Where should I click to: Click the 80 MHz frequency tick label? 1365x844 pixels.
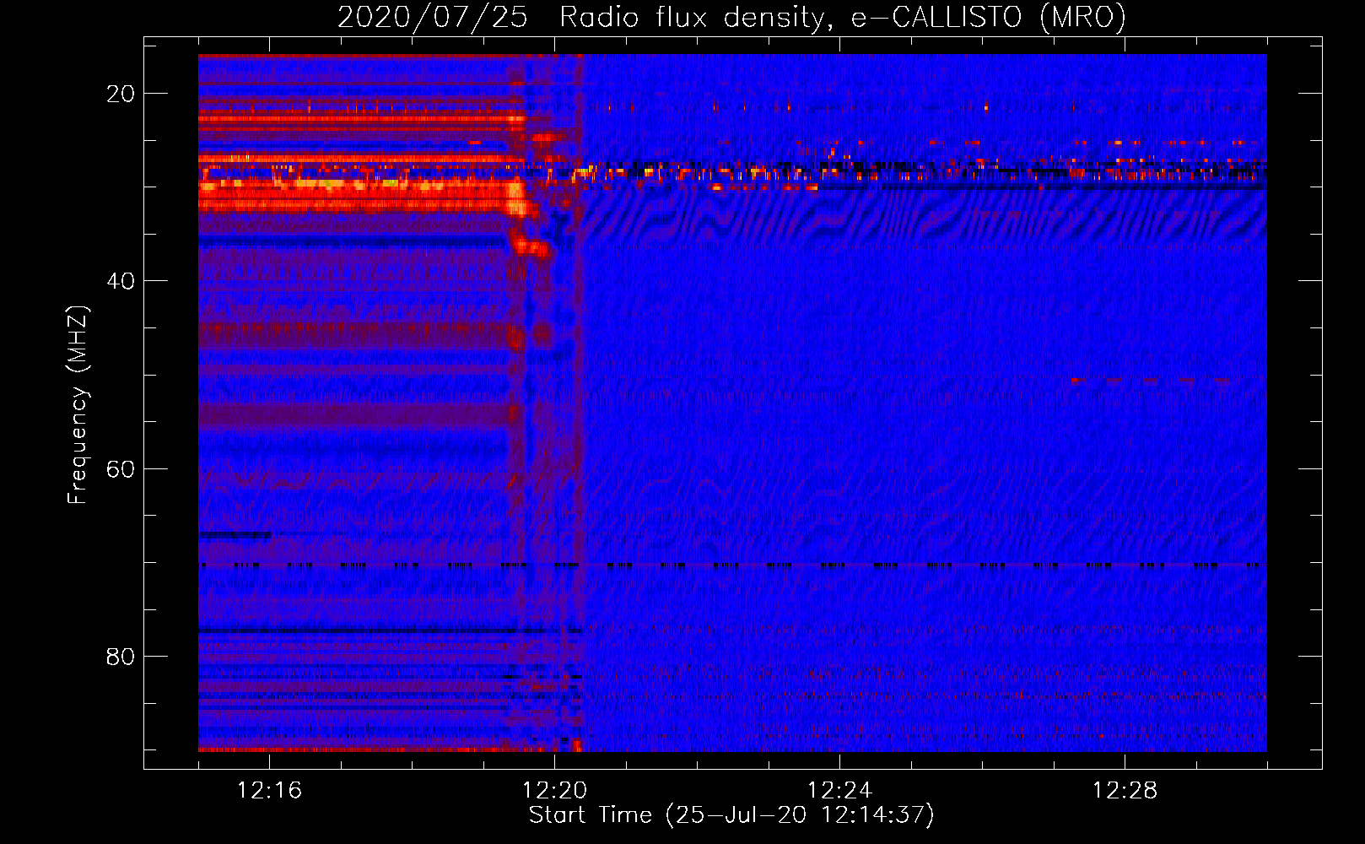point(121,656)
